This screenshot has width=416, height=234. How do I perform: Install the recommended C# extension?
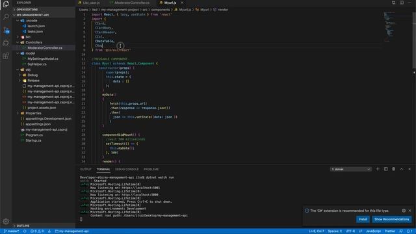pos(363,219)
